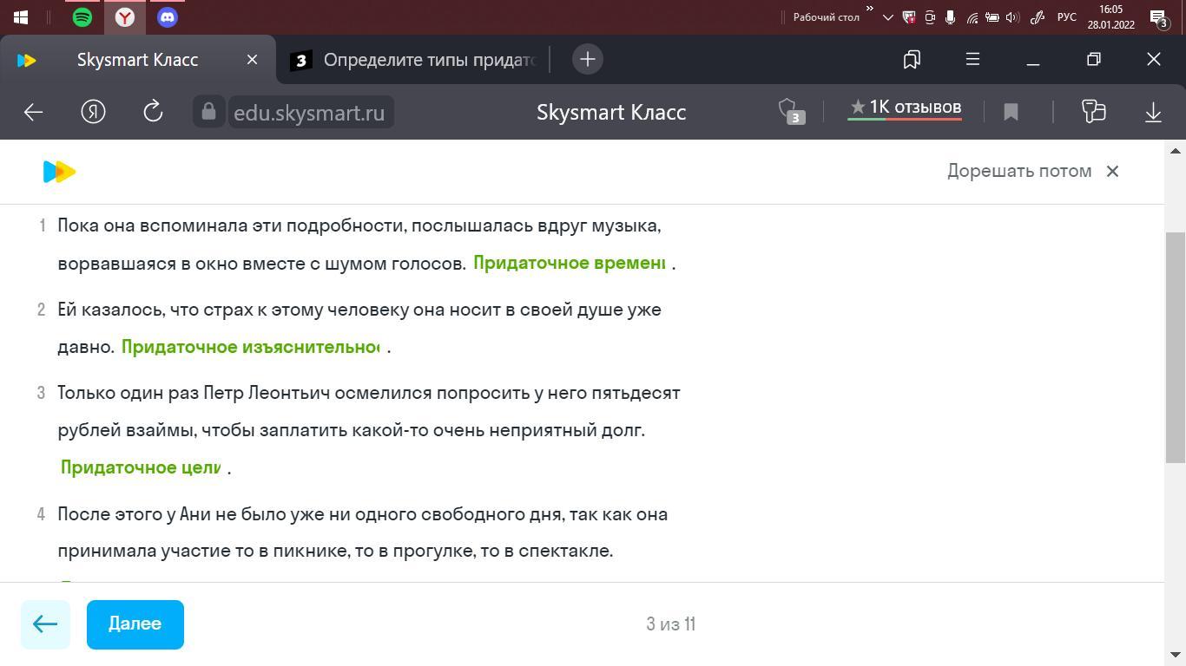
Task: Open the browser downloads panel
Action: tap(1153, 112)
